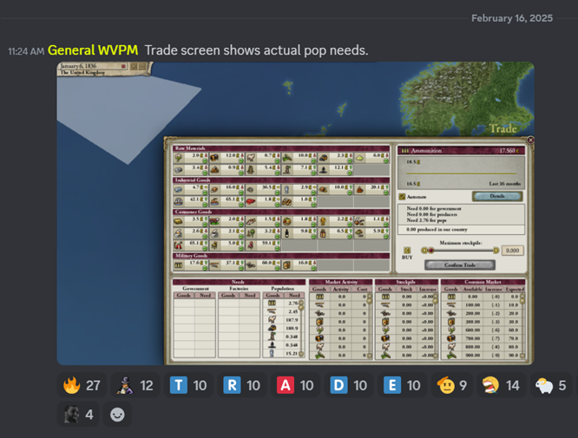Toggle the dark face reaction with 4
Viewport: 578px width, 438px height.
pyautogui.click(x=78, y=415)
